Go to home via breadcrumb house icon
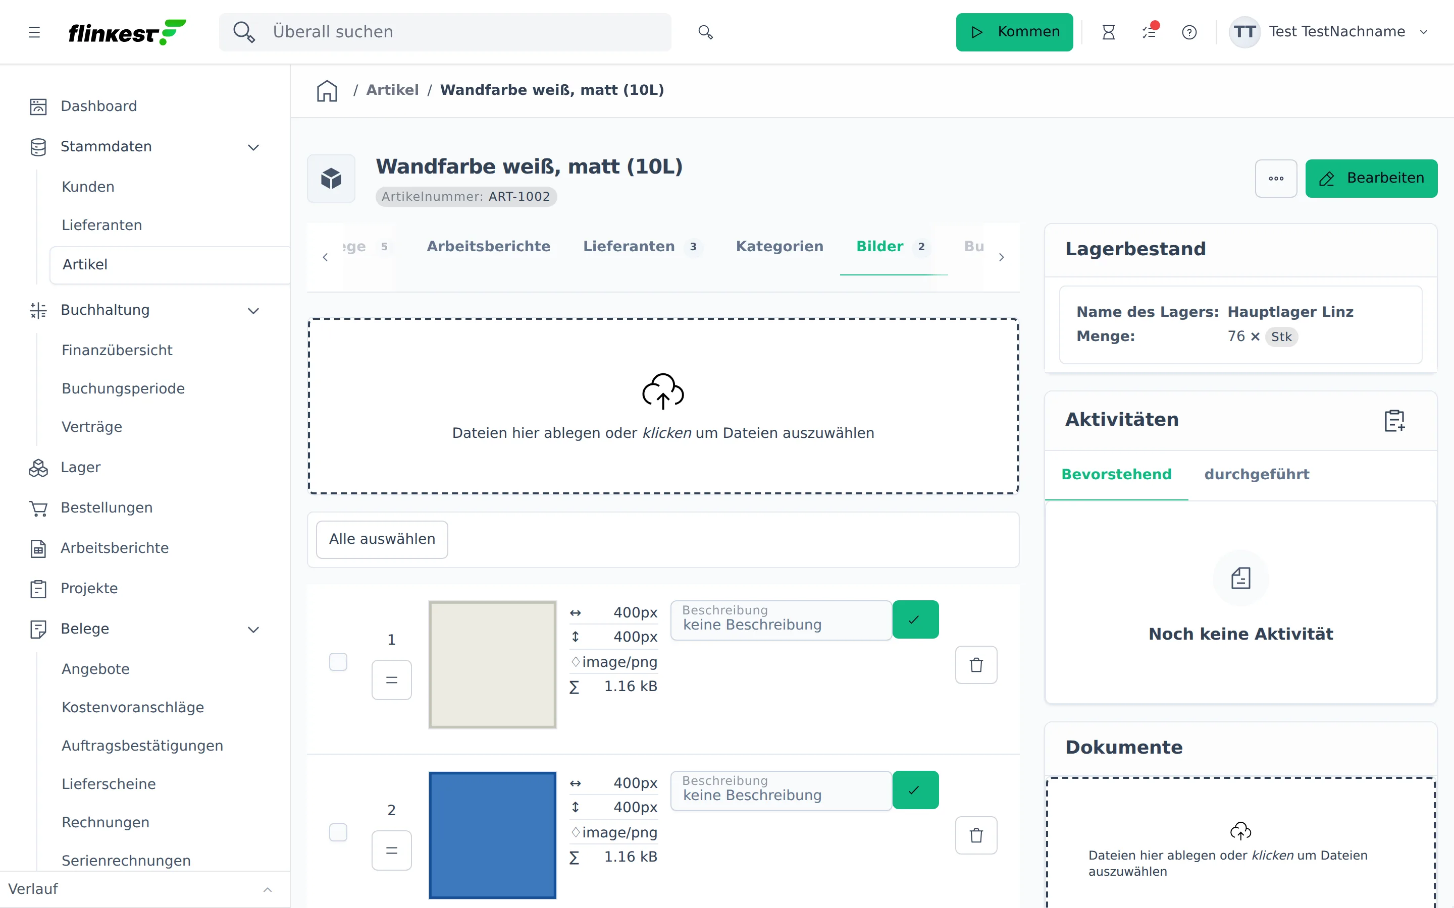 click(x=327, y=90)
